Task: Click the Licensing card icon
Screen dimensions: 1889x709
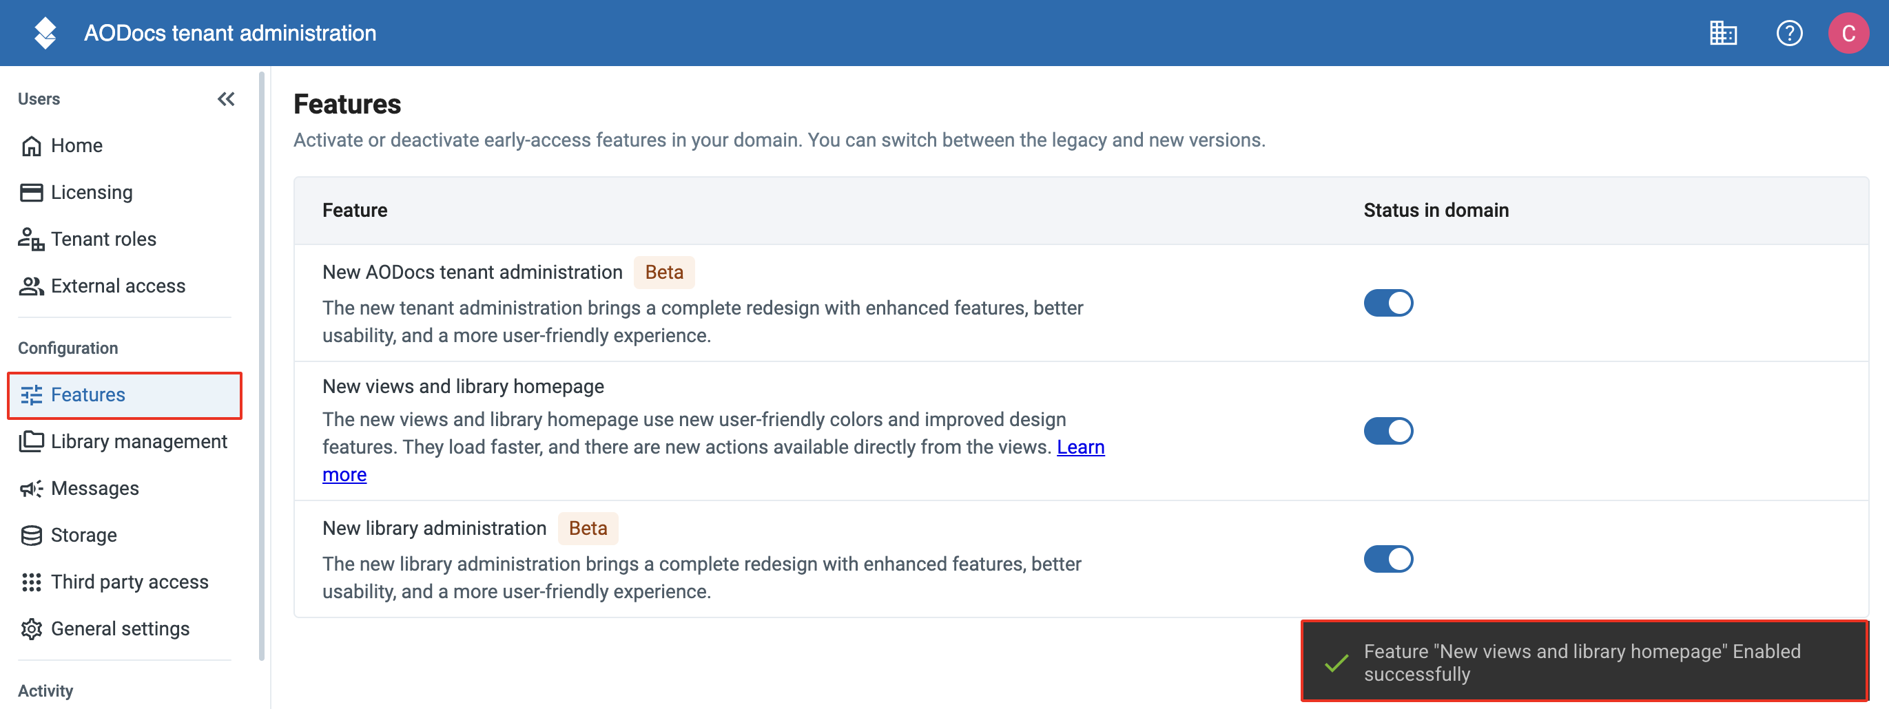Action: [32, 193]
